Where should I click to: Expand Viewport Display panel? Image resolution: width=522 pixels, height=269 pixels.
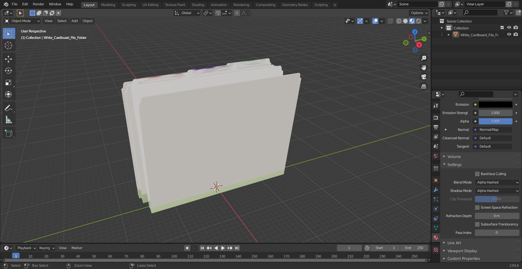tap(462, 251)
